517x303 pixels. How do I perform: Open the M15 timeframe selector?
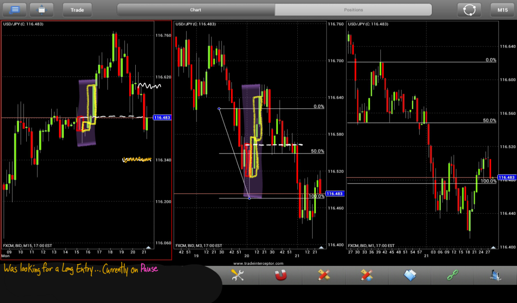coord(502,9)
